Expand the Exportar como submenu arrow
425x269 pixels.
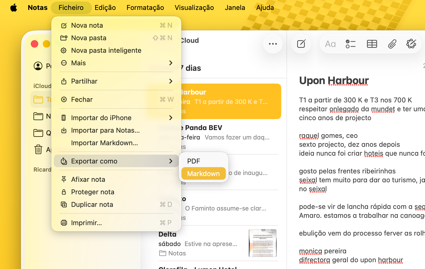[x=171, y=161]
